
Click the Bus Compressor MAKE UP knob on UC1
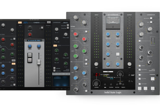[118, 34]
